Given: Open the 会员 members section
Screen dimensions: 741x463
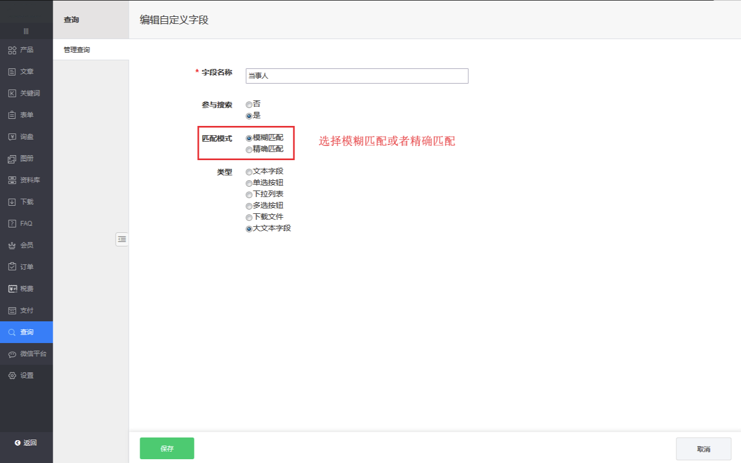Looking at the screenshot, I should click(x=26, y=245).
